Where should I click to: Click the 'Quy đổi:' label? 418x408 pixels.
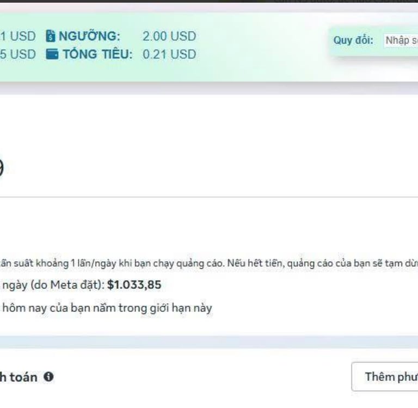point(353,40)
